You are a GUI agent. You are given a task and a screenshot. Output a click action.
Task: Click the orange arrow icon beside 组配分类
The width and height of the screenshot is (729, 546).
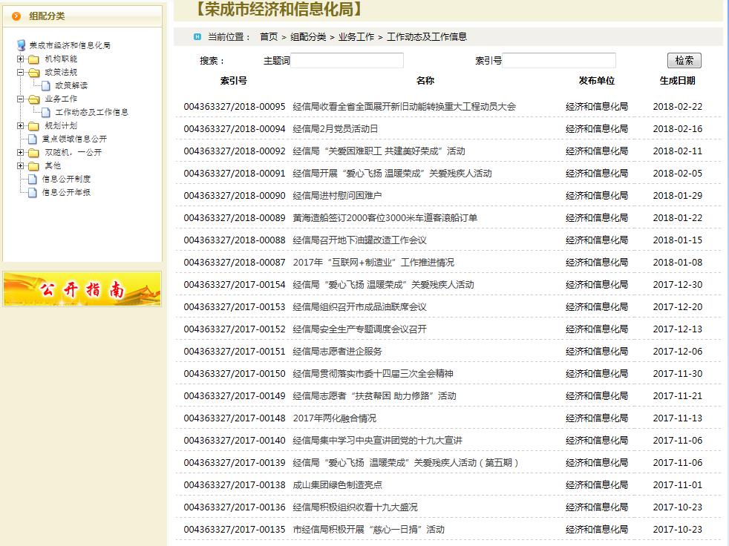[16, 16]
